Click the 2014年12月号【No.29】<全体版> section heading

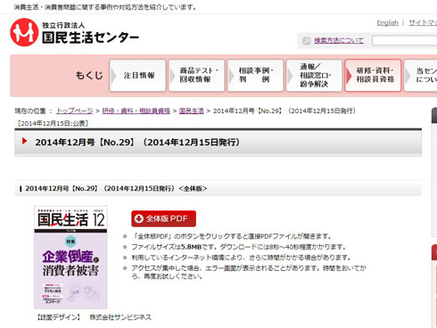(x=116, y=189)
